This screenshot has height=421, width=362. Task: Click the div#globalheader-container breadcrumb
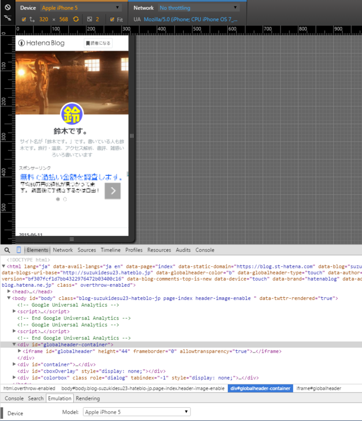click(x=260, y=388)
